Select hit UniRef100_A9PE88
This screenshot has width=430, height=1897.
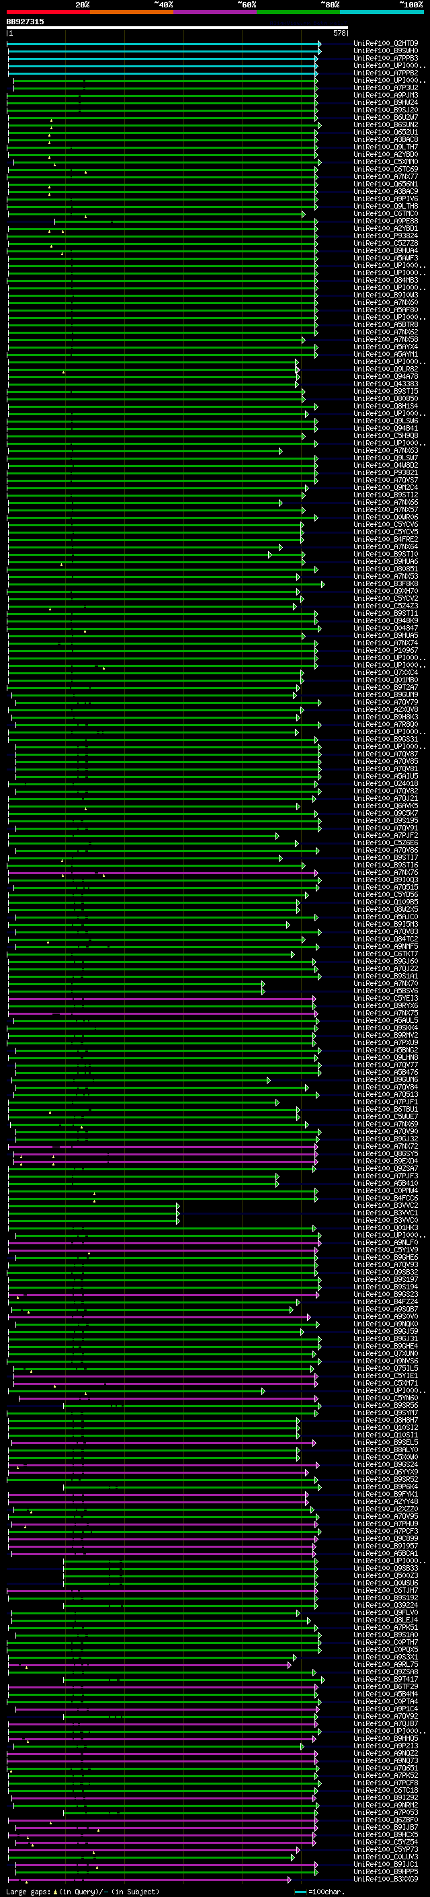pos(386,221)
